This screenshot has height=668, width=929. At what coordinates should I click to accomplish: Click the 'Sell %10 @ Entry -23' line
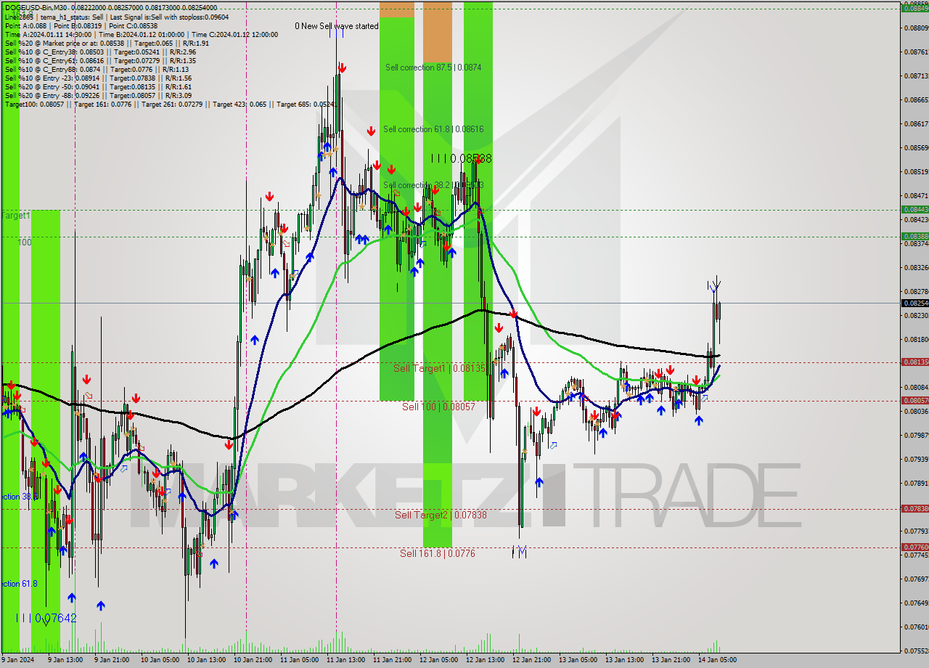(x=98, y=78)
